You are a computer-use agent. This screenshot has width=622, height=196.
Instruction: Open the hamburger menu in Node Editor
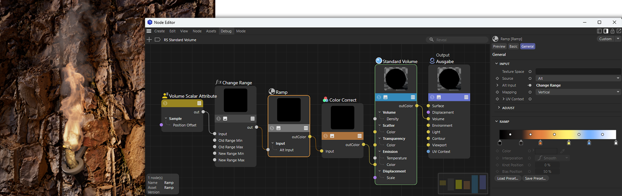click(x=149, y=31)
